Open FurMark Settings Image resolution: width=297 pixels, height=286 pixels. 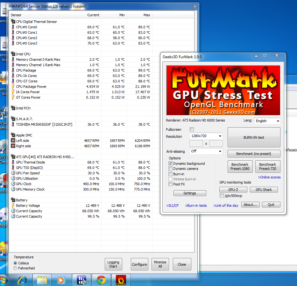click(190, 193)
